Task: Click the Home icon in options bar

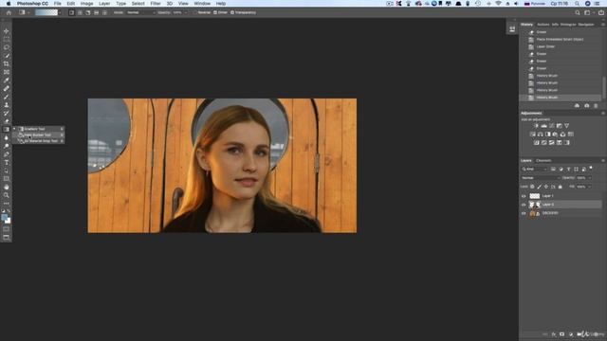Action: point(9,12)
